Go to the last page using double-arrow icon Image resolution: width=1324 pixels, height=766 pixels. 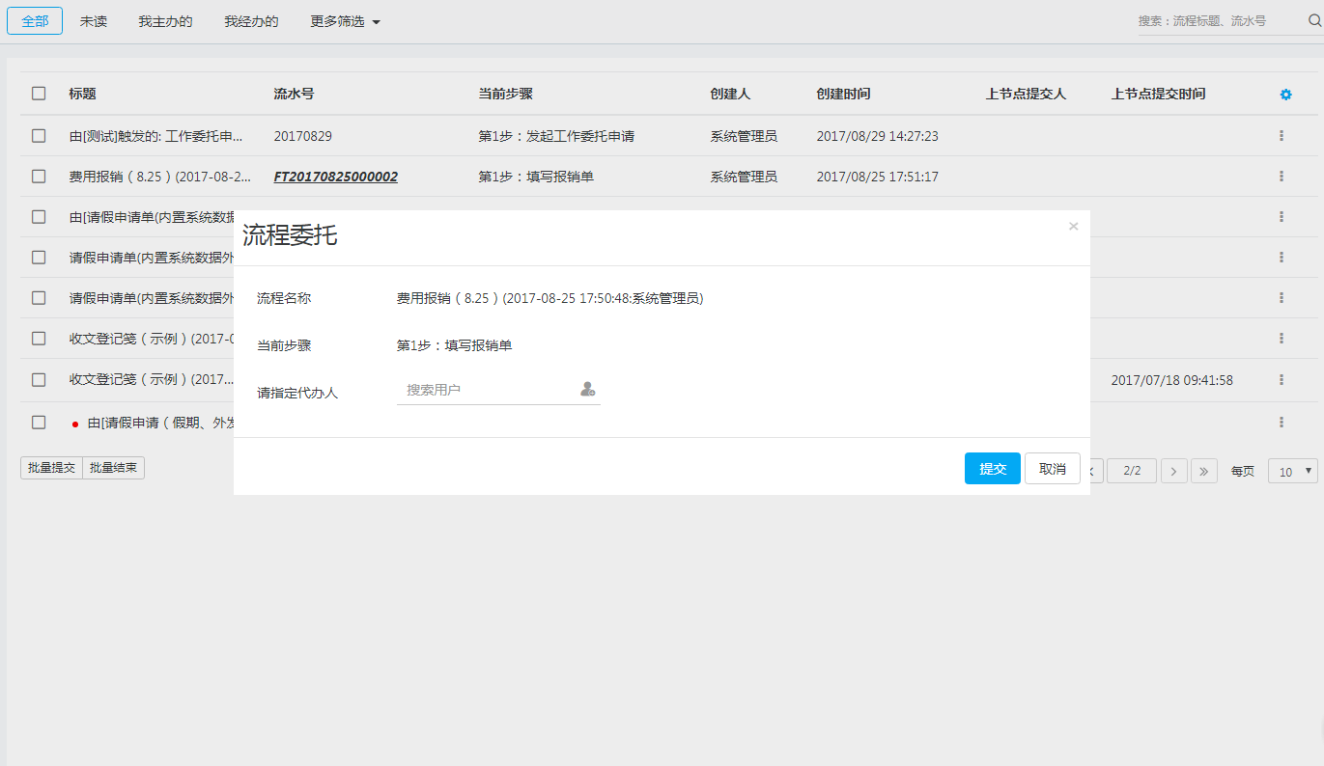1203,470
